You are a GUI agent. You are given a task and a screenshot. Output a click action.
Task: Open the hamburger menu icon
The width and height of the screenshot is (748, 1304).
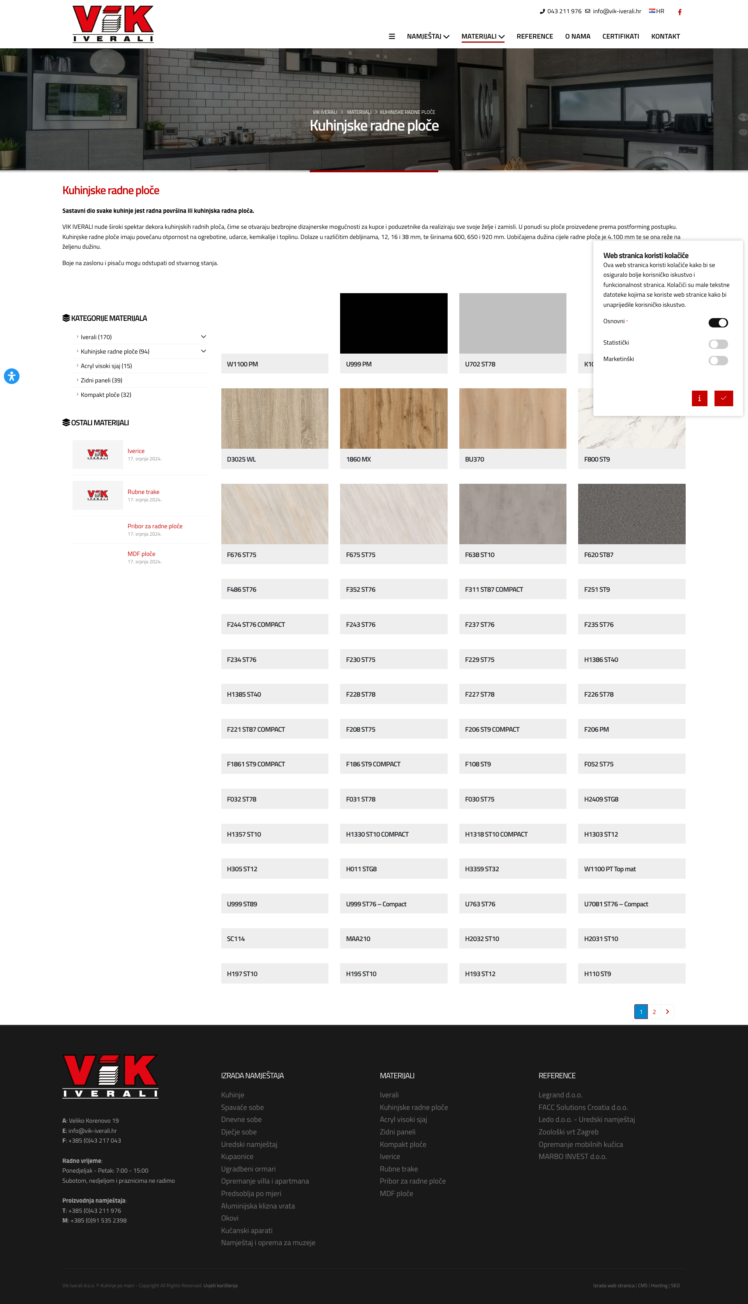[x=392, y=37]
